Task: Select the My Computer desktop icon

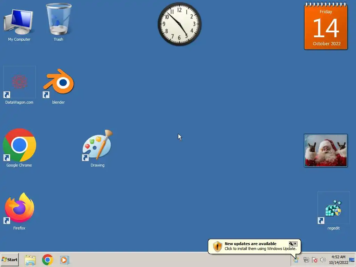Action: point(19,22)
